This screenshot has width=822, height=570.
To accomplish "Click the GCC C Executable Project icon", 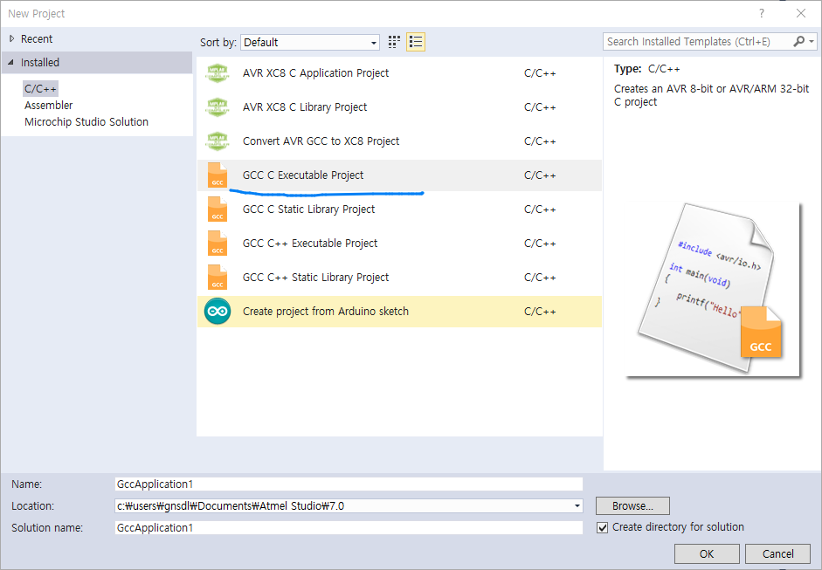I will click(217, 175).
